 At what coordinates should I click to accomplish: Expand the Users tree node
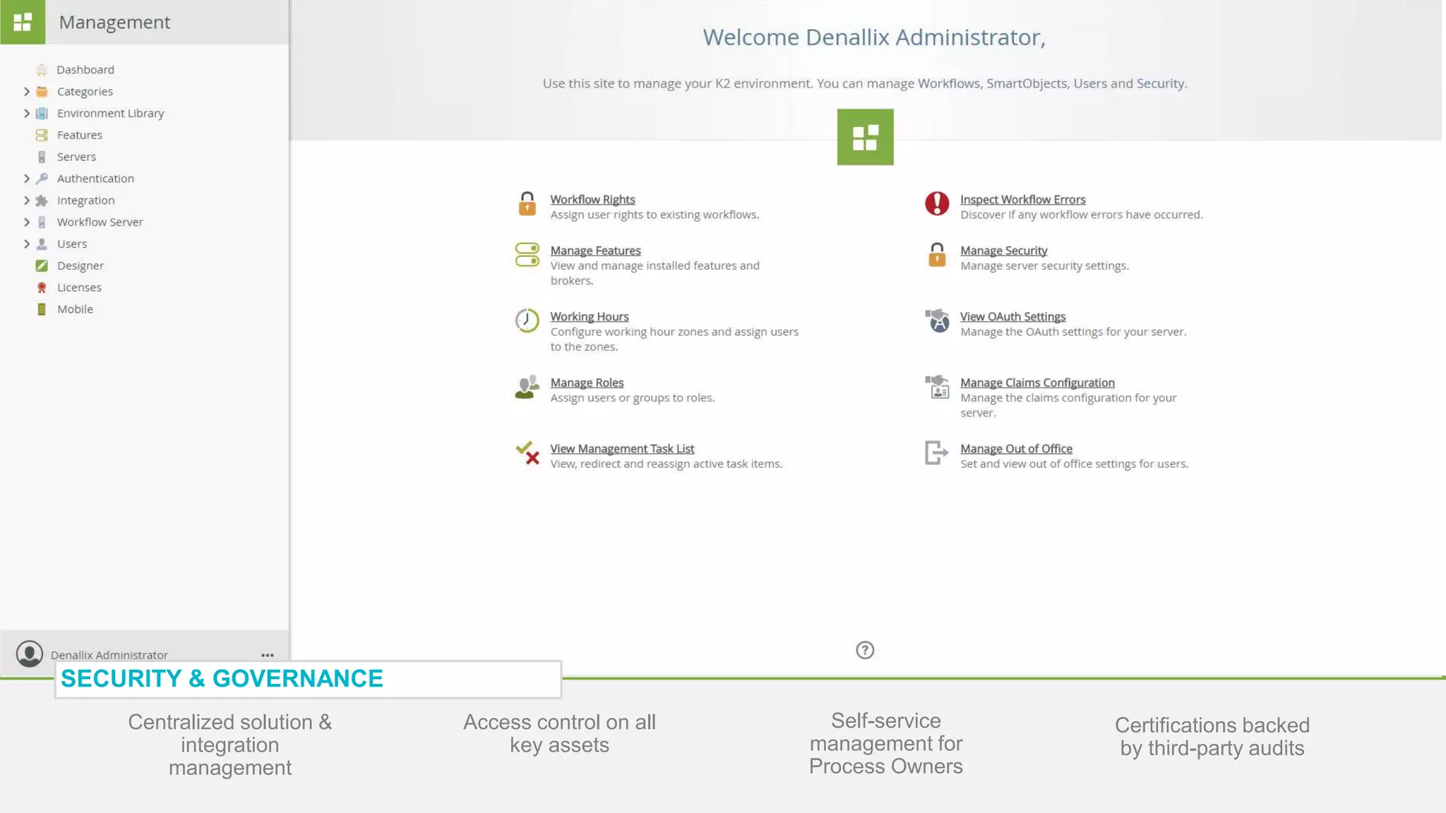[x=26, y=244]
